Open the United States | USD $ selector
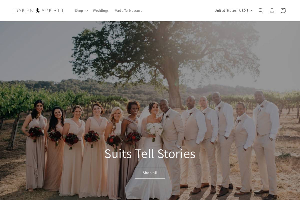Image resolution: width=300 pixels, height=200 pixels. (234, 10)
